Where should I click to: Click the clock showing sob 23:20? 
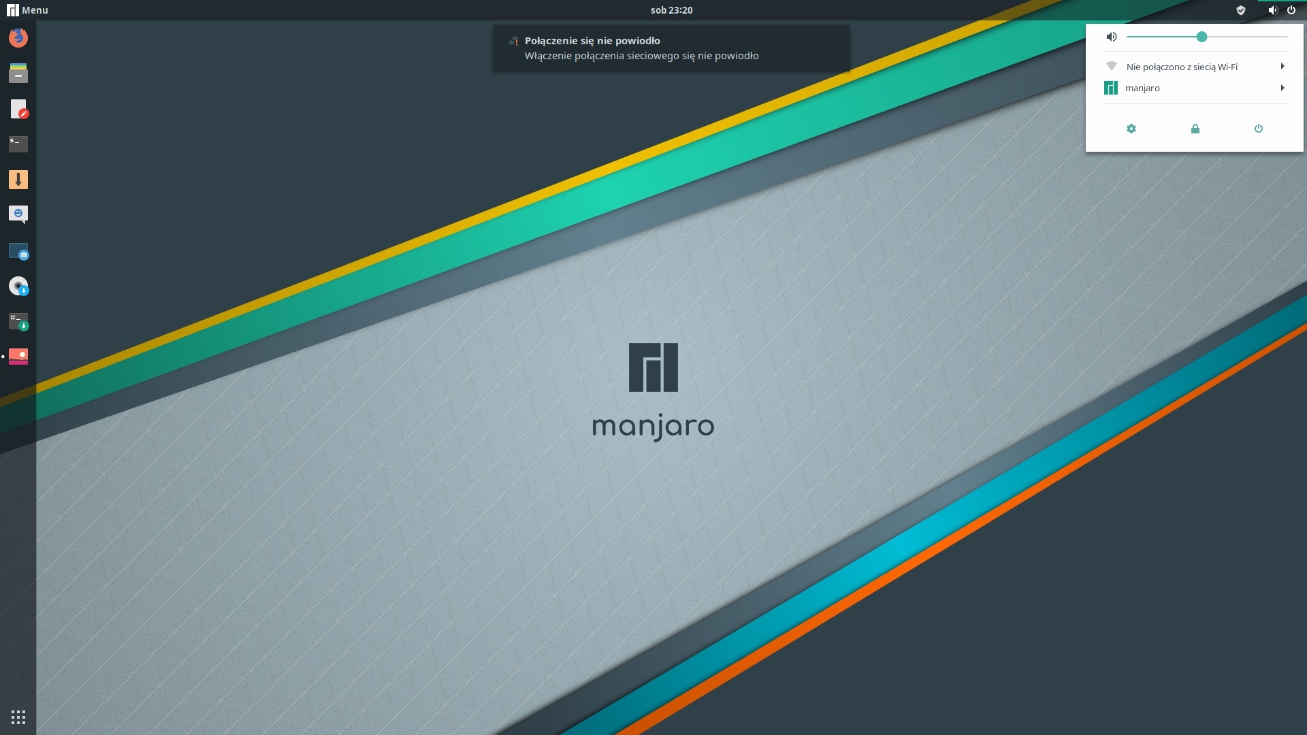pyautogui.click(x=671, y=10)
